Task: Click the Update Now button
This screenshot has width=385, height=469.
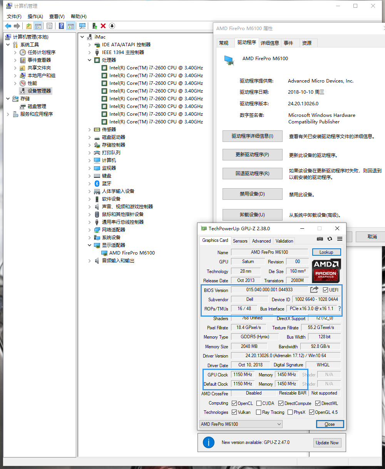Action: pos(327,443)
